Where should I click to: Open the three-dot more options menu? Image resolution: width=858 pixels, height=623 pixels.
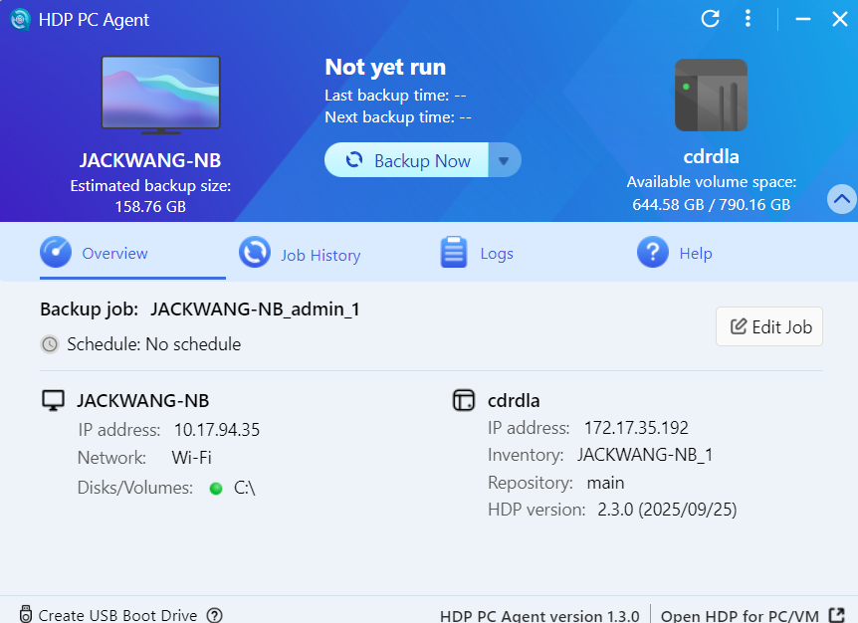(748, 18)
